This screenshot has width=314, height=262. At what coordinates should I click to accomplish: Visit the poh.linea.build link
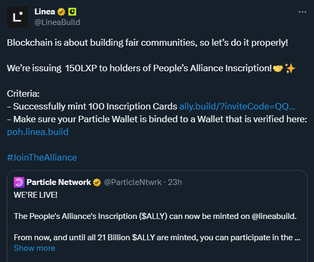[38, 132]
